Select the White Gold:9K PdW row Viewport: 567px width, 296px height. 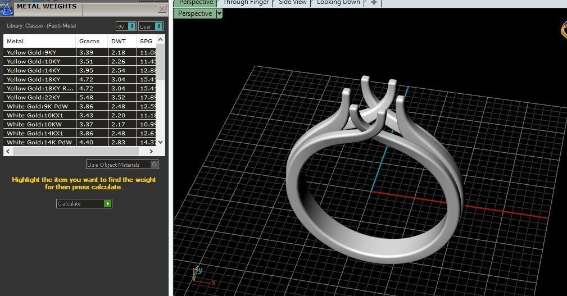[x=80, y=107]
